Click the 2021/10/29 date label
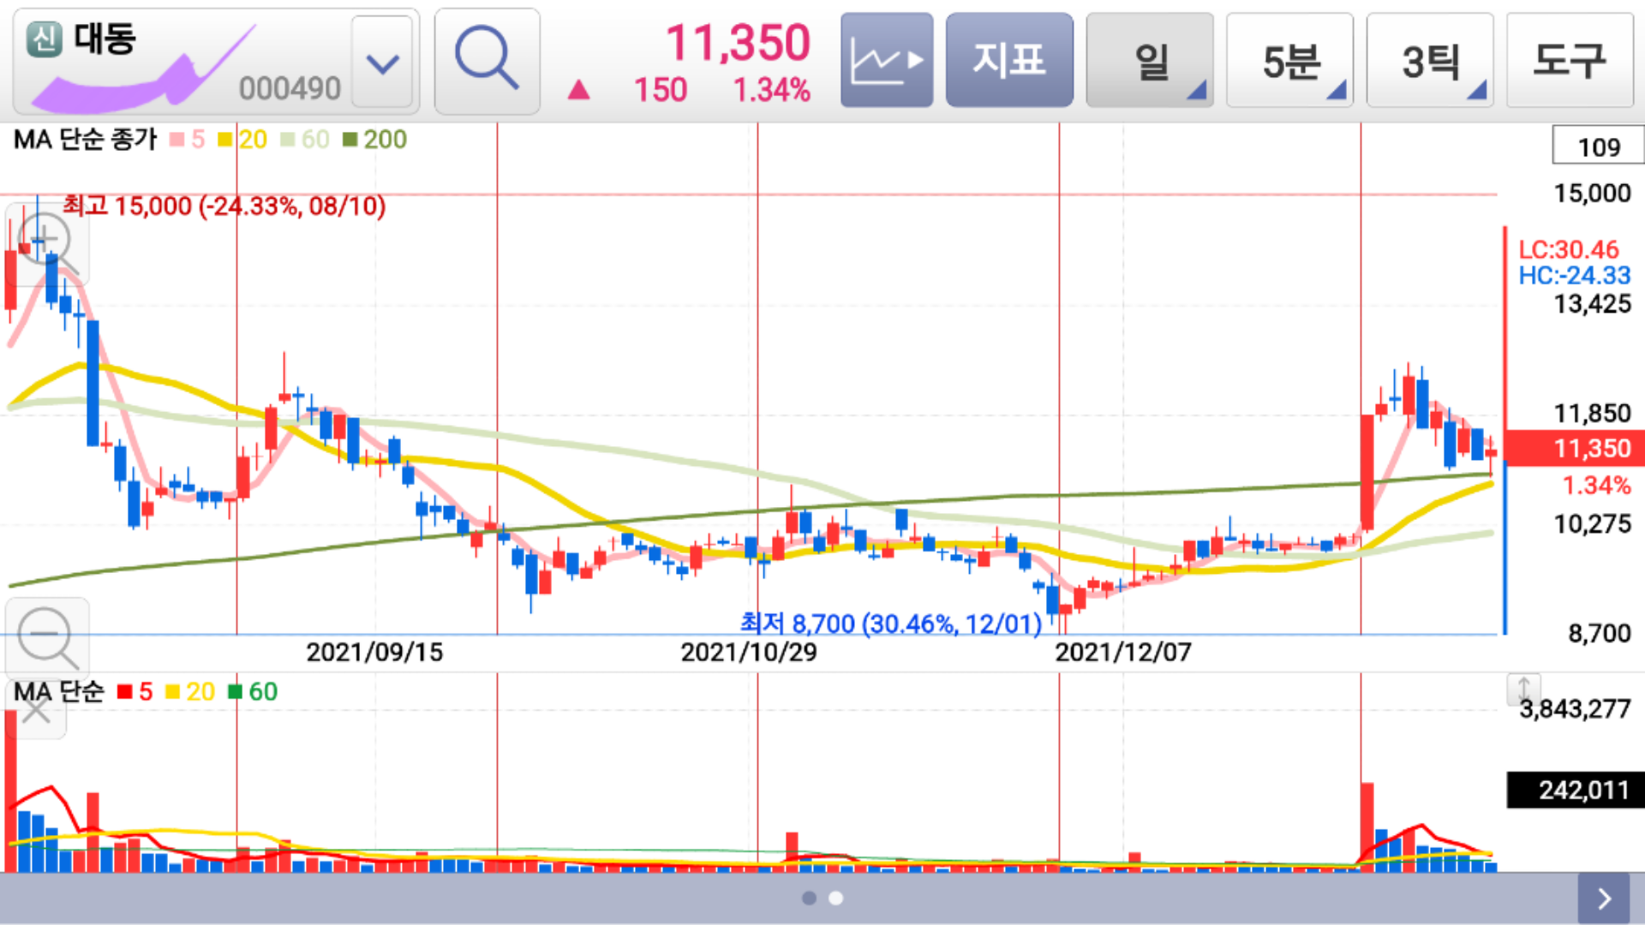 click(x=749, y=653)
